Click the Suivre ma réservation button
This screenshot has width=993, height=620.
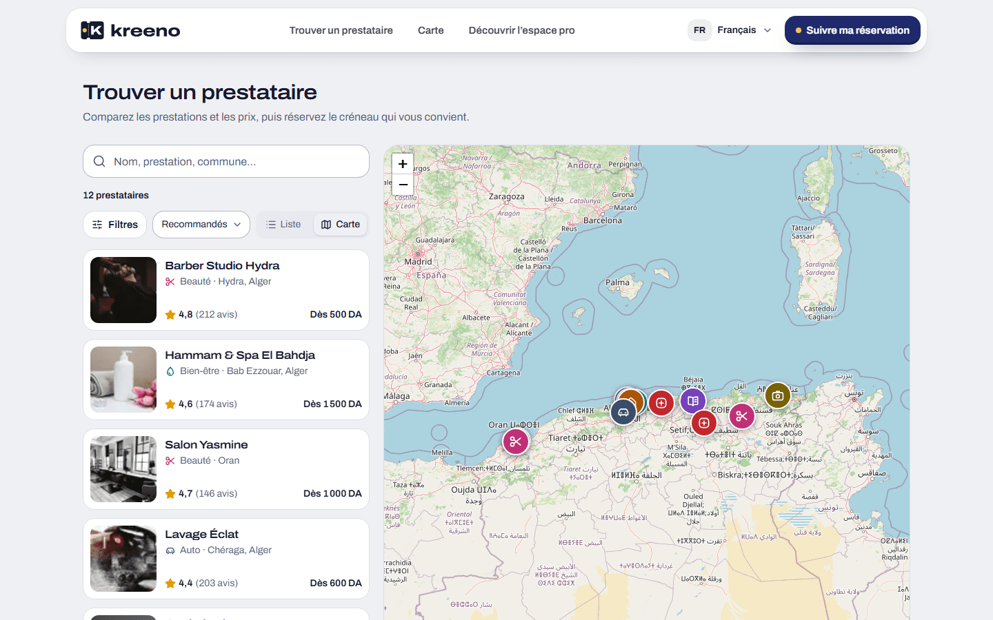[x=852, y=30]
